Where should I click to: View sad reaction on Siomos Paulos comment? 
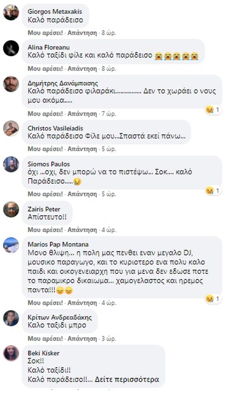[213, 190]
